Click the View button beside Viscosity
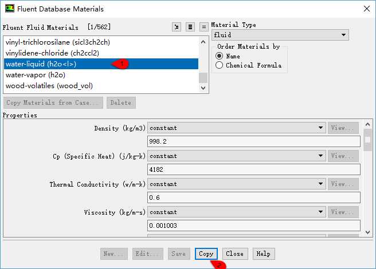 (x=343, y=212)
